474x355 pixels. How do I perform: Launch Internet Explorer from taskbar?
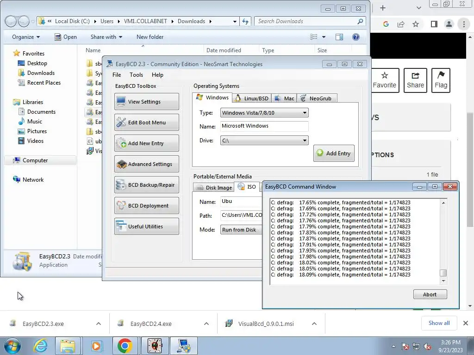[x=40, y=346]
